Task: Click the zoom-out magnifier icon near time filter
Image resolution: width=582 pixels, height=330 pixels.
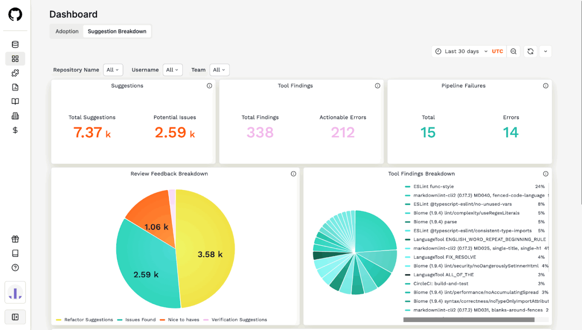Action: point(513,51)
